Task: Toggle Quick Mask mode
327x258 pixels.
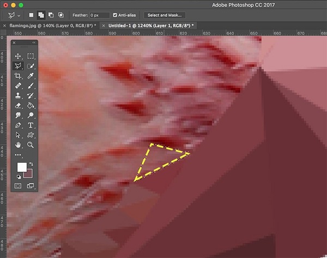Action: (x=18, y=186)
